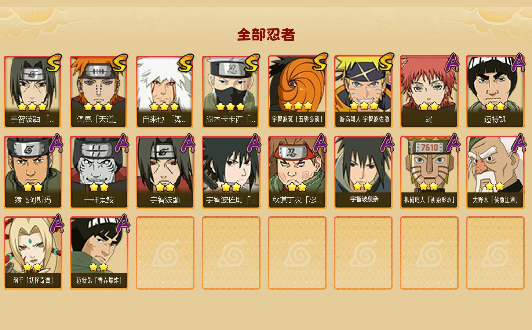Open the 纲手「妖怪奇谭」 ninja card

pyautogui.click(x=33, y=253)
